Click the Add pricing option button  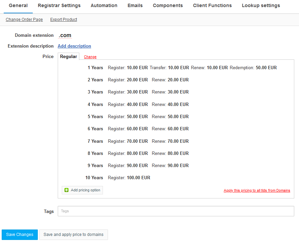[82, 190]
